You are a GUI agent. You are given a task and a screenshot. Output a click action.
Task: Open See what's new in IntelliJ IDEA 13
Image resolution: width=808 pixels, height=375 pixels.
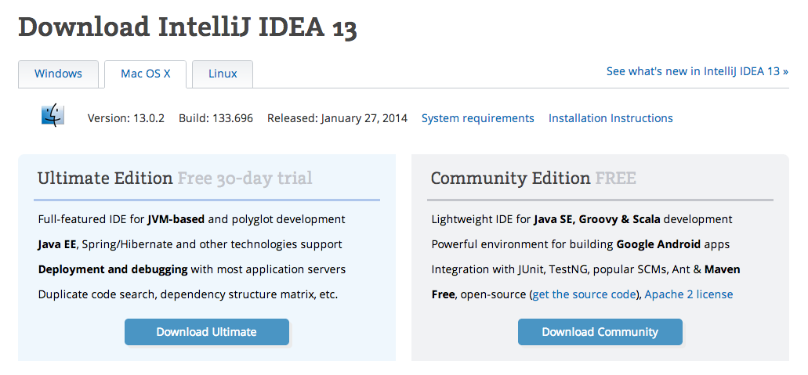[x=697, y=71]
